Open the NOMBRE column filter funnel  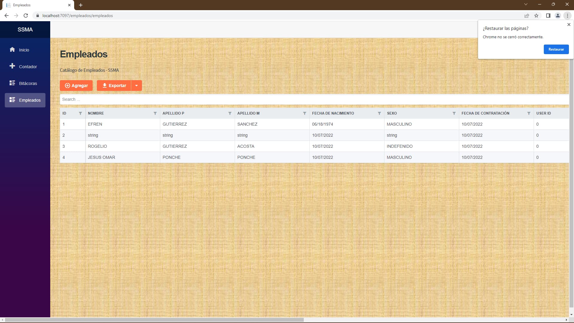pos(155,113)
